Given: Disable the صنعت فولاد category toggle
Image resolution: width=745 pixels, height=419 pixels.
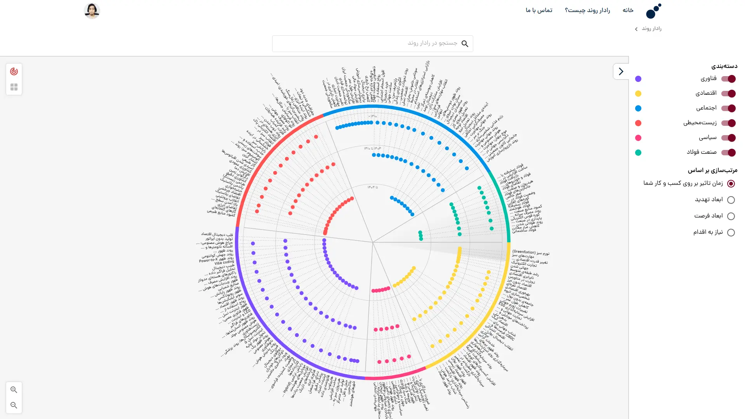Looking at the screenshot, I should point(729,152).
